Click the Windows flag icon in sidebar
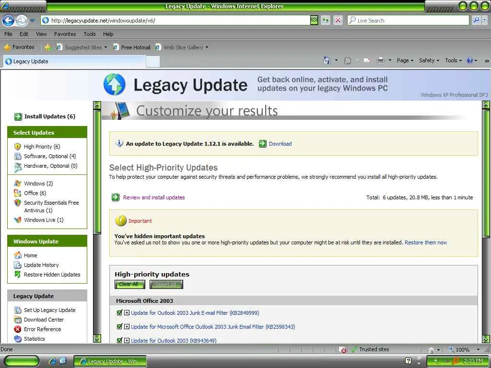491x368 pixels. (x=18, y=184)
